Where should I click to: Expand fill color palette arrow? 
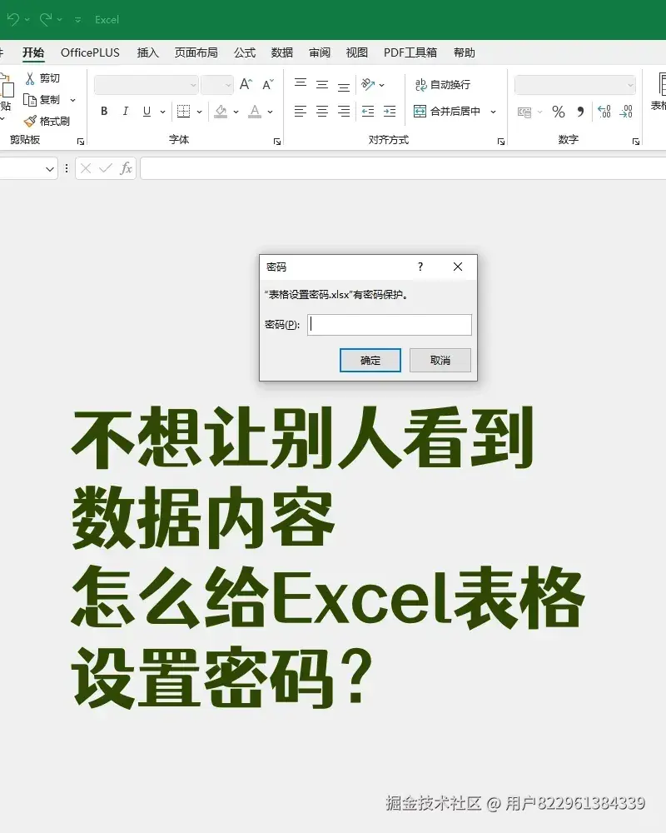point(236,112)
